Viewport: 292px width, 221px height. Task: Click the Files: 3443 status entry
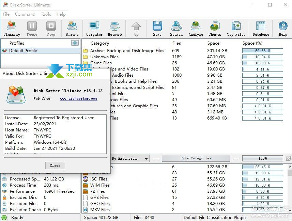tap(144, 218)
